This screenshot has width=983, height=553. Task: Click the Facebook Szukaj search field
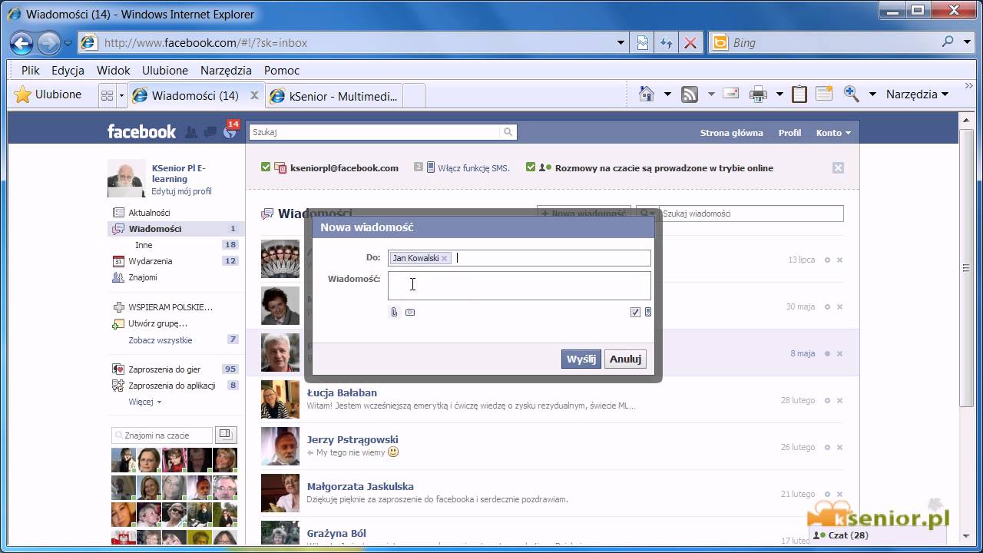point(375,132)
